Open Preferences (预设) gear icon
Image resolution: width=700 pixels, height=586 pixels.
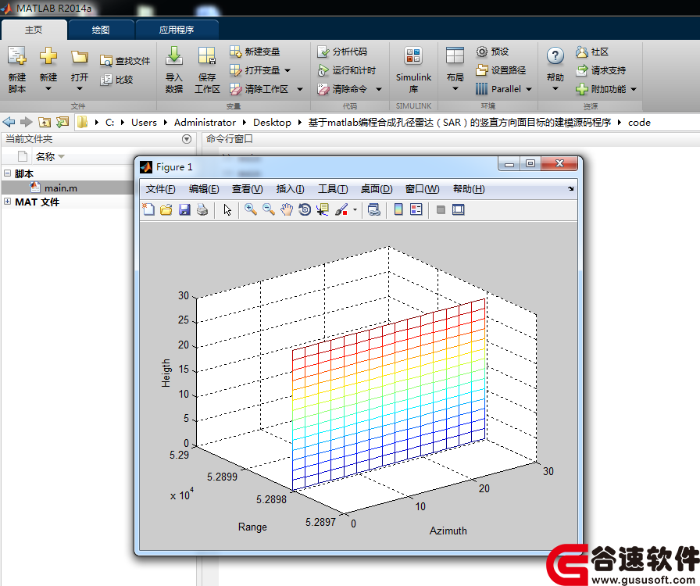click(482, 52)
